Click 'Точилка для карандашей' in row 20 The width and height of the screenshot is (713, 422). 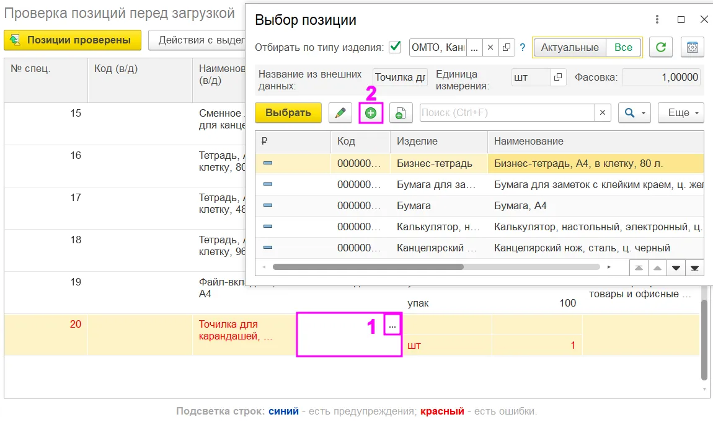click(x=236, y=330)
